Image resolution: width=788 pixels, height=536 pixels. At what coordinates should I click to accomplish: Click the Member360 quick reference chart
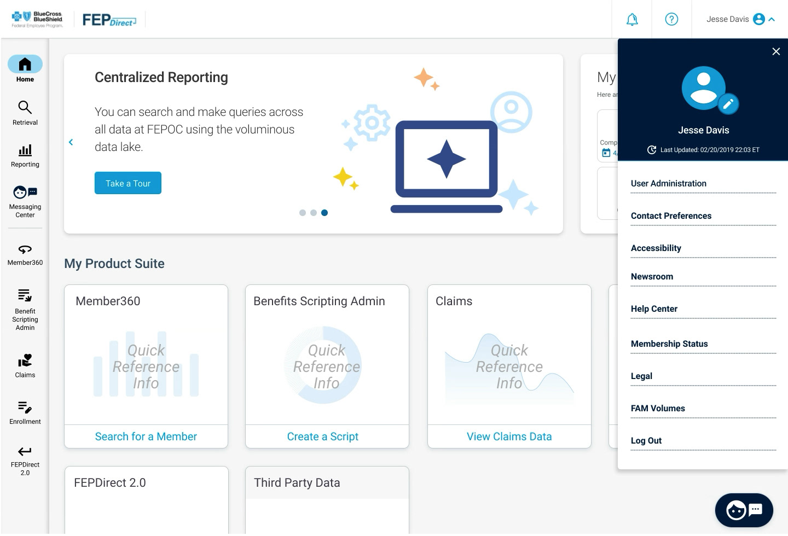[146, 364]
